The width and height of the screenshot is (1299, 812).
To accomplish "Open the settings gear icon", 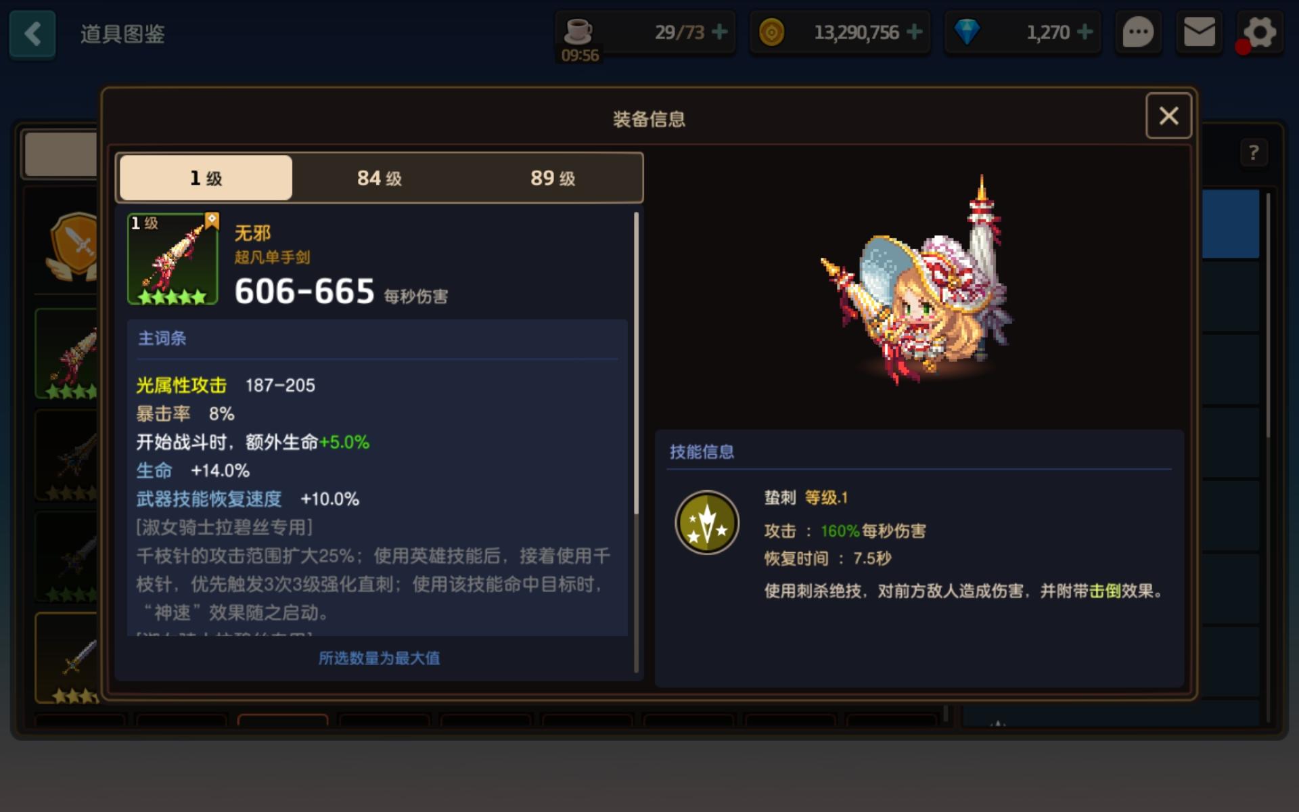I will [1259, 32].
